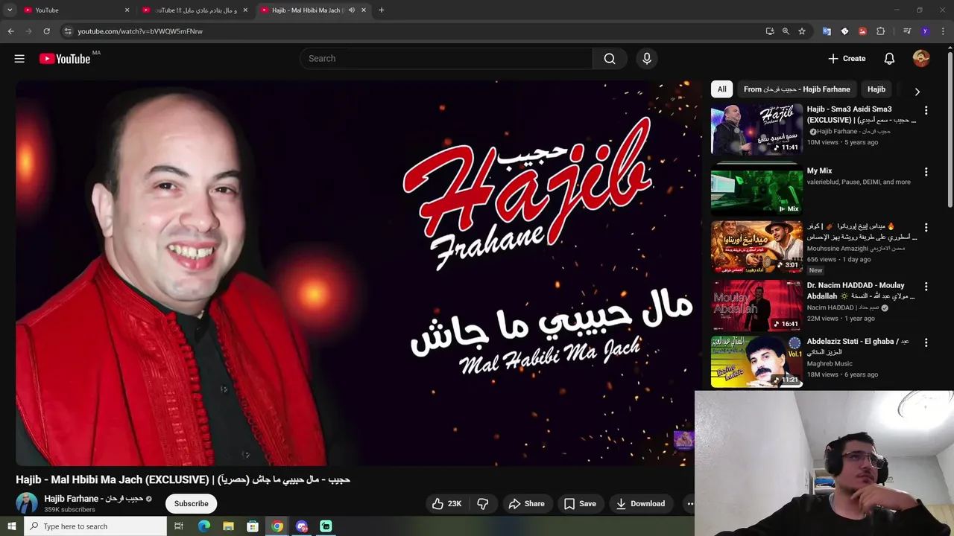Like the video with 23K likes
This screenshot has height=536, width=954.
pos(446,504)
